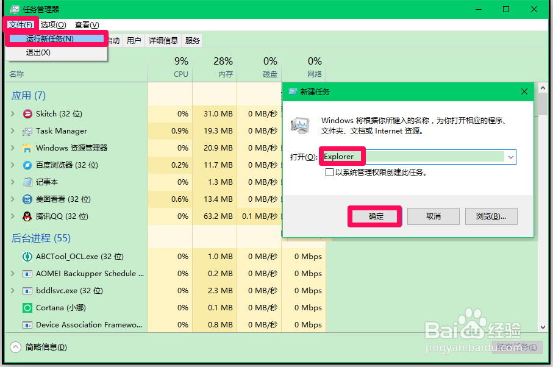Open the 选项(O) menu
This screenshot has width=553, height=367.
(x=53, y=24)
